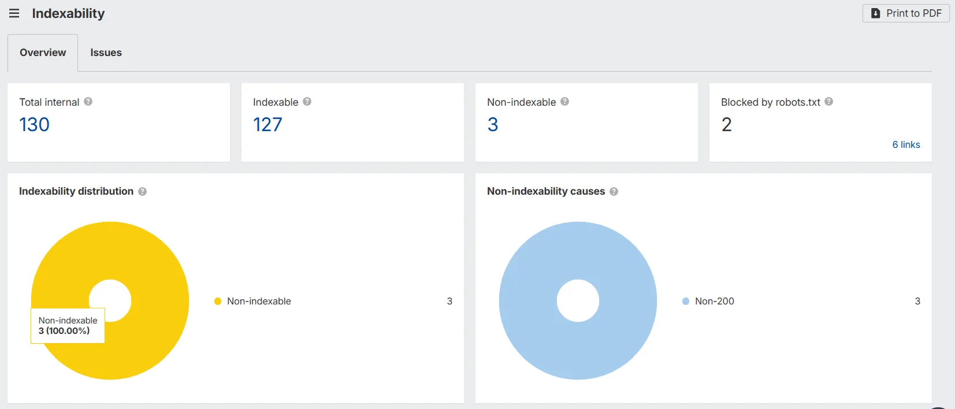The image size is (955, 409).
Task: Open the 6 links hyperlink
Action: [x=905, y=144]
